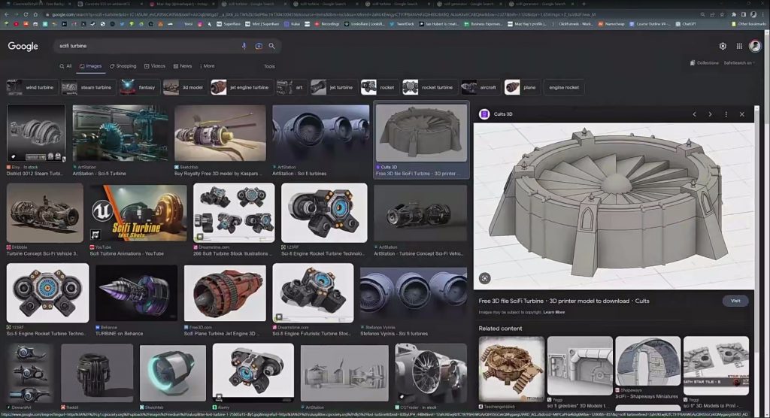Bookmark this page with star icon
770x418 pixels.
pos(722,15)
